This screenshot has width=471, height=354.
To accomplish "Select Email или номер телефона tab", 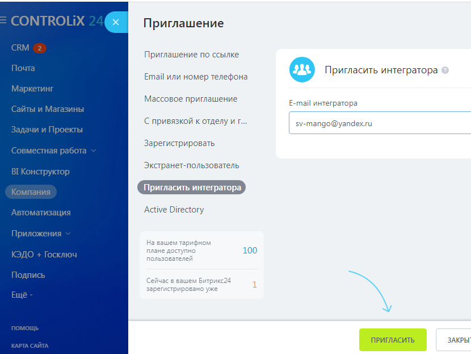I will click(x=196, y=77).
